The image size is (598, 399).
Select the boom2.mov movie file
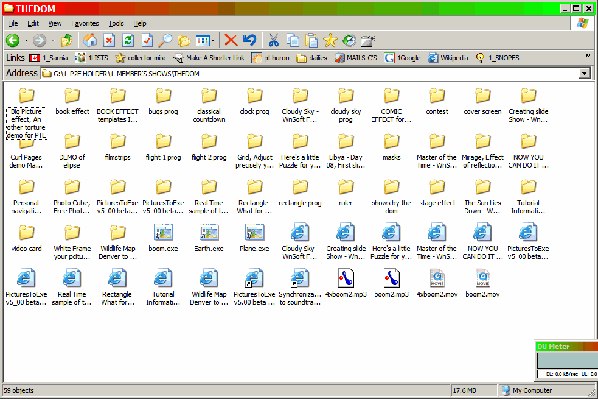(x=482, y=283)
